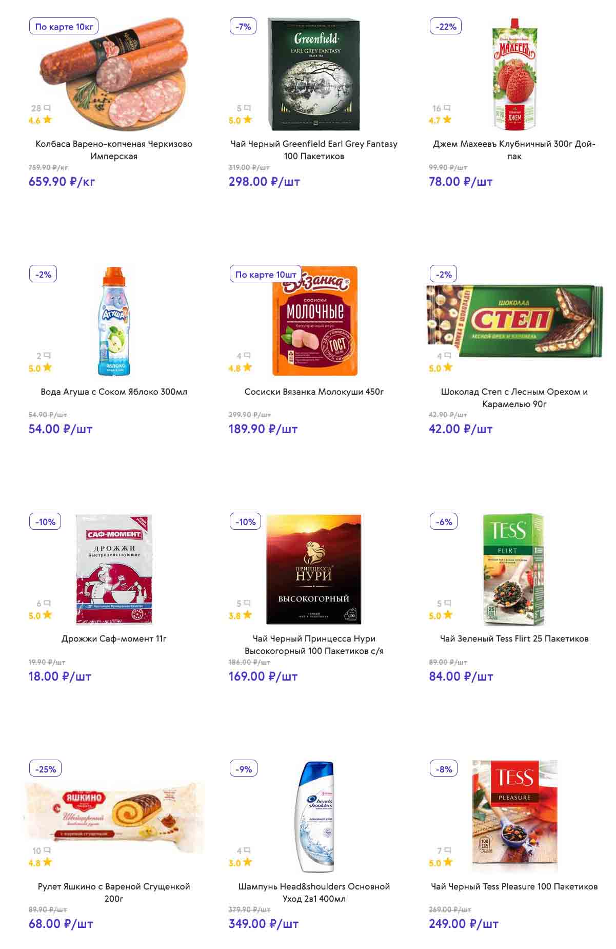
Task: Open Джем Махеевъ Клубничный title link
Action: 514,150
